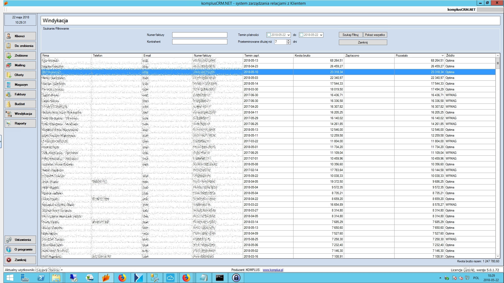This screenshot has height=283, width=504.
Task: Click the table scrollbar down arrow
Action: click(x=498, y=256)
